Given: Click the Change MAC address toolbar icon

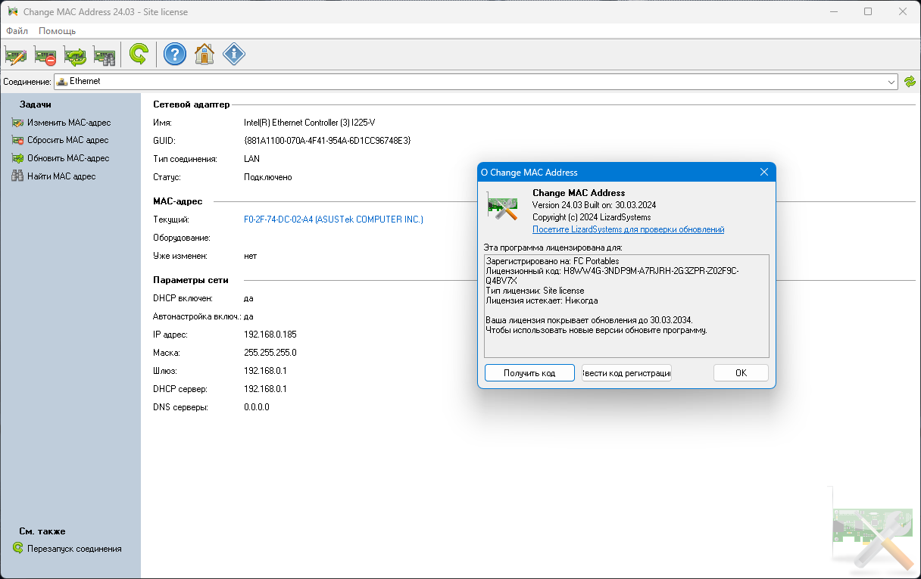Looking at the screenshot, I should click(x=16, y=54).
